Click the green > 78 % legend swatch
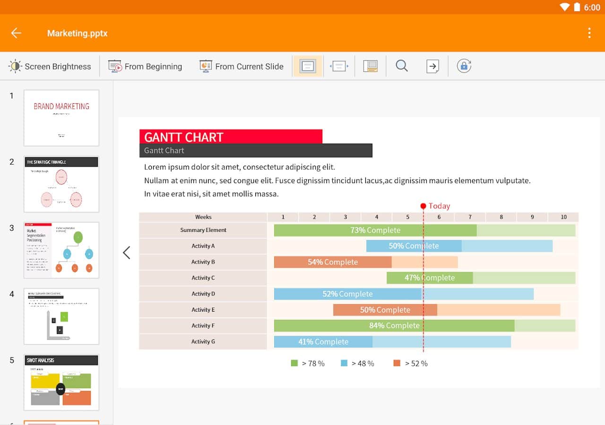Image resolution: width=605 pixels, height=425 pixels. (294, 363)
